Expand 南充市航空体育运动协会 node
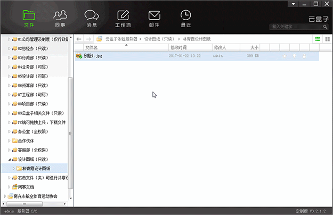This screenshot has height=215, width=333. point(5,196)
